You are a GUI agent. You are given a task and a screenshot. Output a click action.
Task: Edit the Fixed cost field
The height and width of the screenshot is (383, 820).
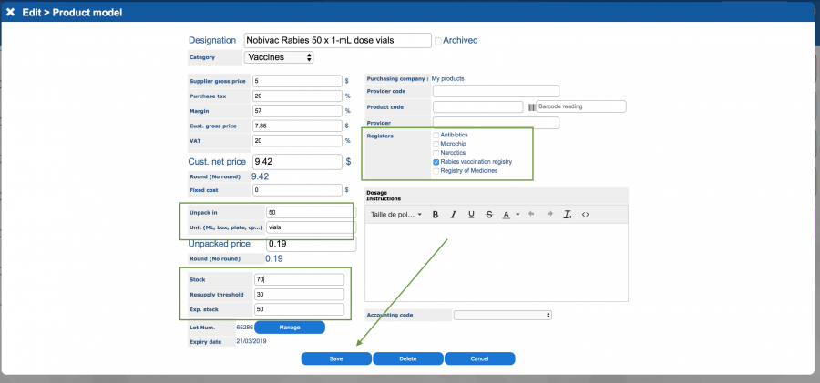click(297, 190)
